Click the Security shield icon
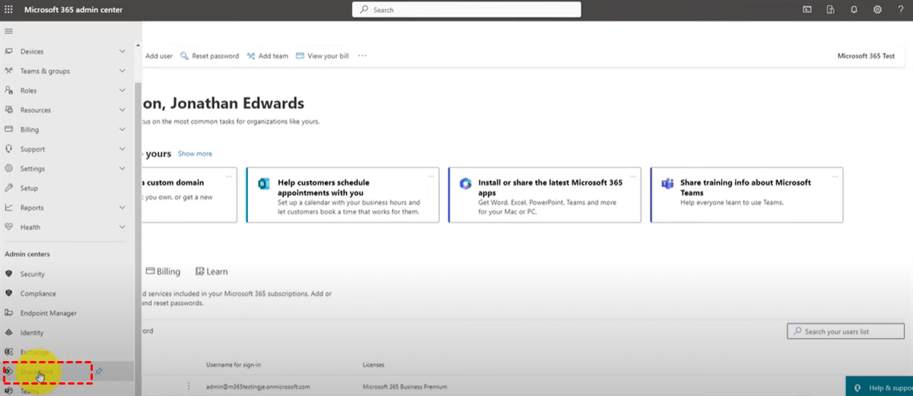Screen dimensions: 913x396 point(9,274)
